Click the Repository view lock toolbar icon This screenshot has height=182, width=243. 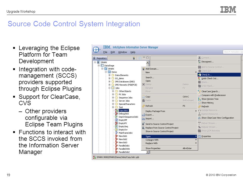coord(134,58)
